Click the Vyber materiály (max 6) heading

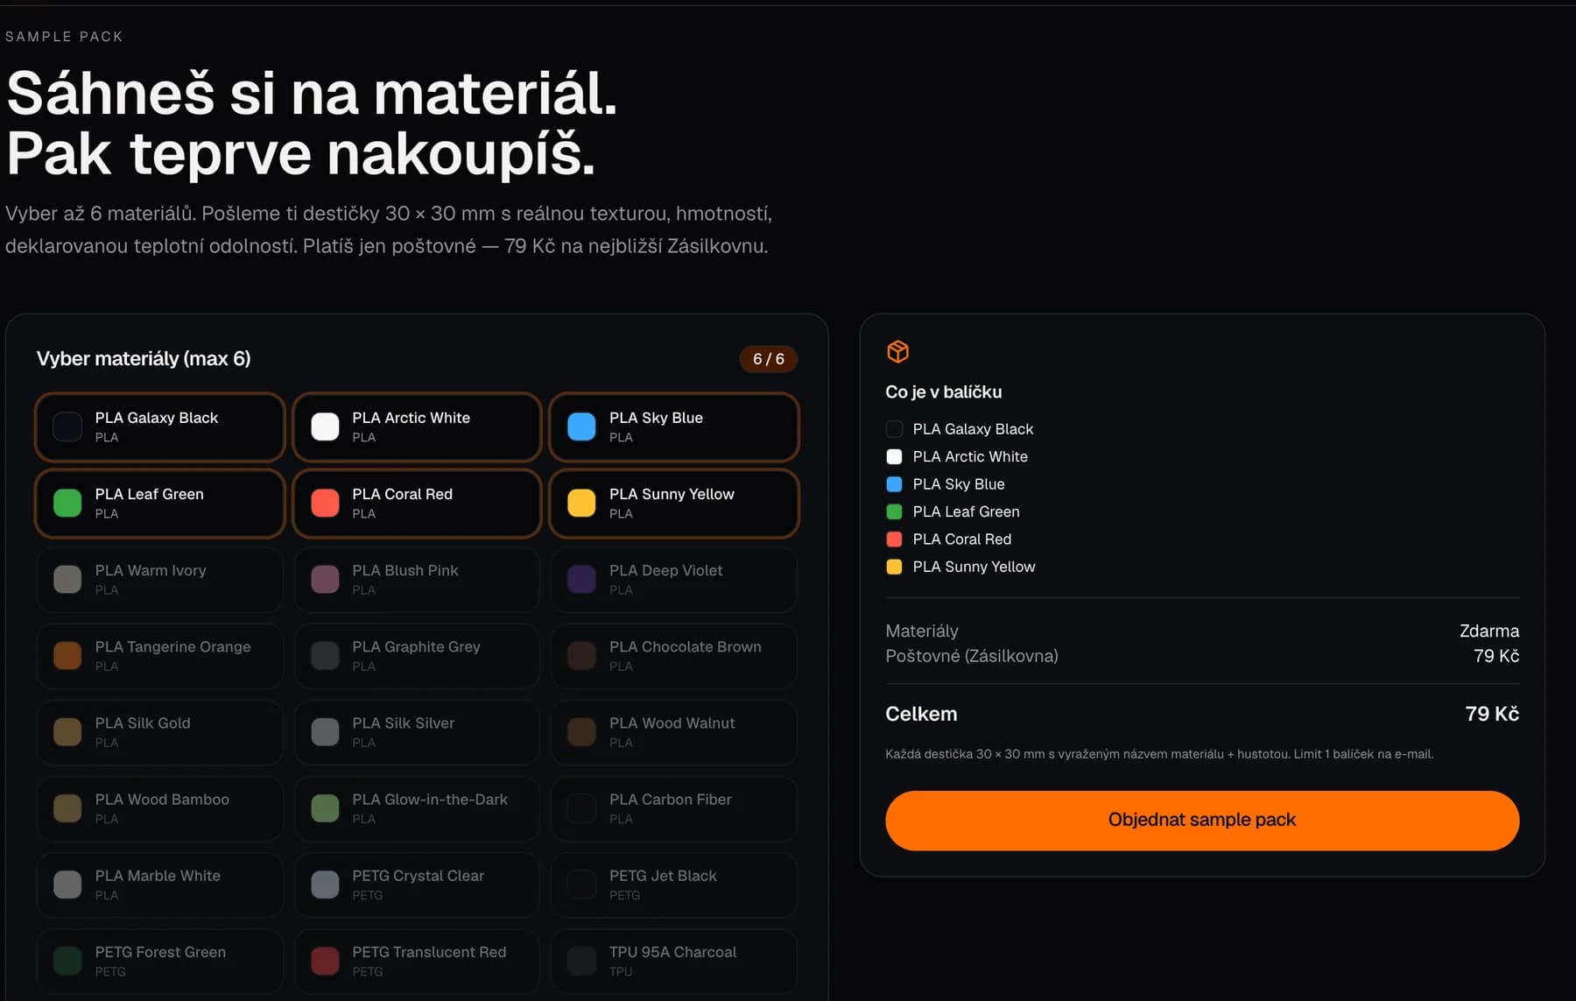144,358
